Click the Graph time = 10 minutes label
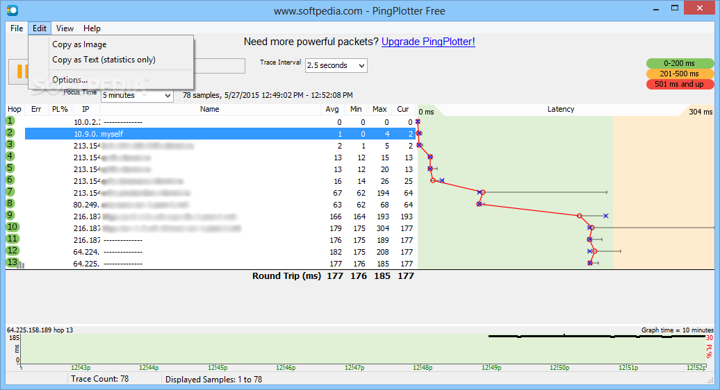Viewport: 720px width, 390px height. coord(678,330)
